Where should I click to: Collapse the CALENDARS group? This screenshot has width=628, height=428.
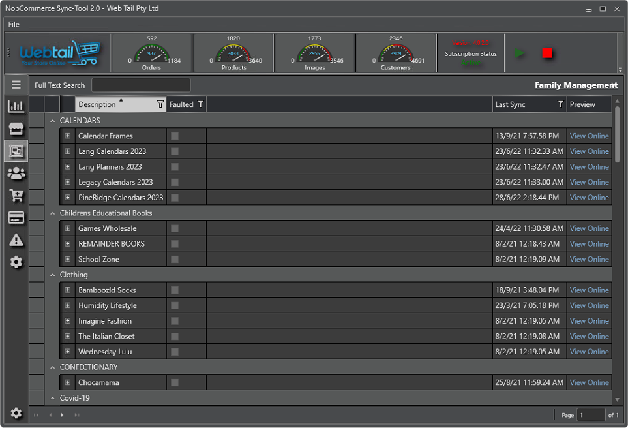[53, 121]
